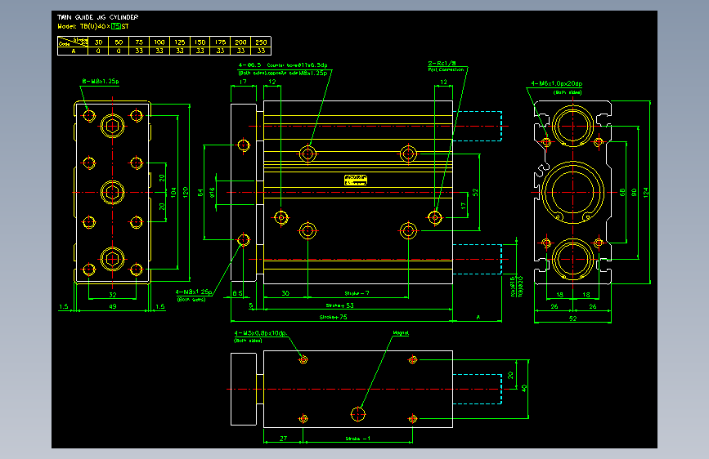The height and width of the screenshot is (459, 709).
Task: Select the 'Model: TB(U)40×75ST' line
Action: pyautogui.click(x=93, y=26)
